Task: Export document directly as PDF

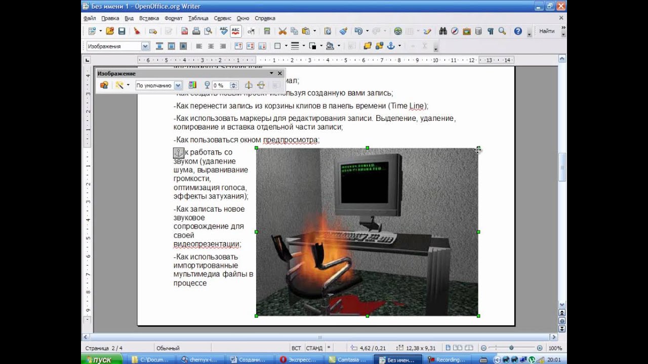Action: coord(184,31)
